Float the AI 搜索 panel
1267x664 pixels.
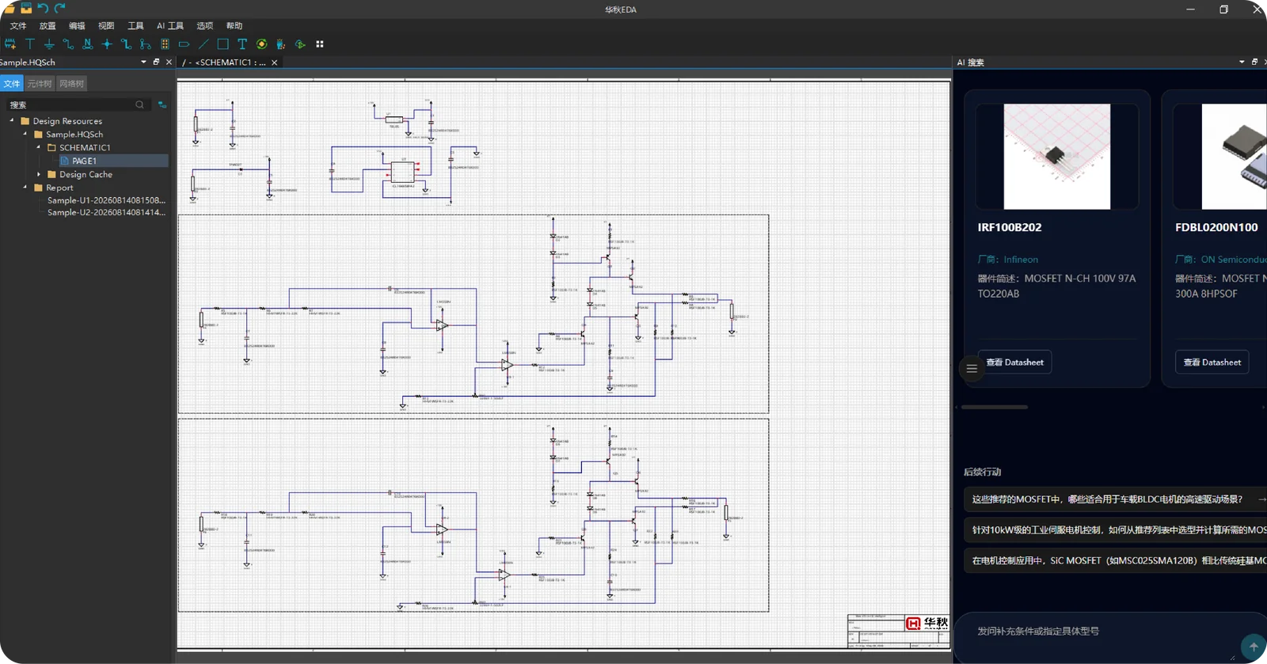1254,62
